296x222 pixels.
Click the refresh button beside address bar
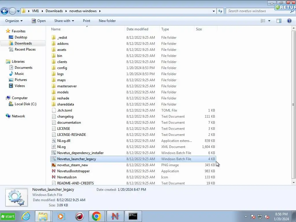[220, 11]
